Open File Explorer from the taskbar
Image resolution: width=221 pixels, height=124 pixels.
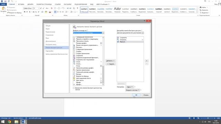tap(17, 122)
